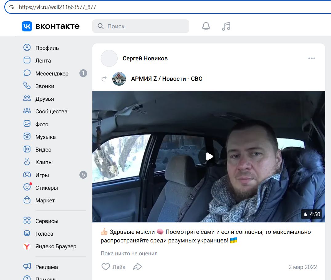Viewport: 331px width, 280px height.
Task: Click the Звонки phone icon
Action: [x=27, y=86]
